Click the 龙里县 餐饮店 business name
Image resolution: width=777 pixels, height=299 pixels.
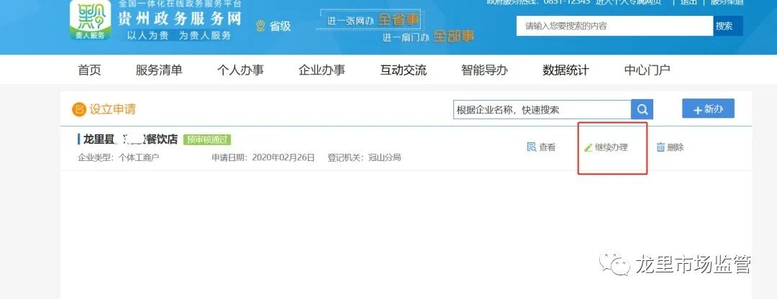129,139
